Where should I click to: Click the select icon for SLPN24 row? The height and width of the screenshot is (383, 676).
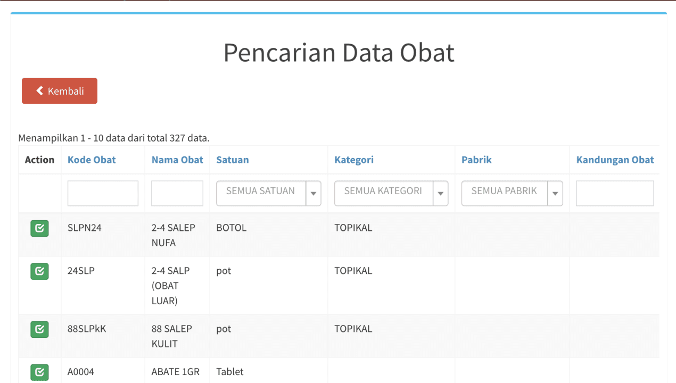point(39,228)
